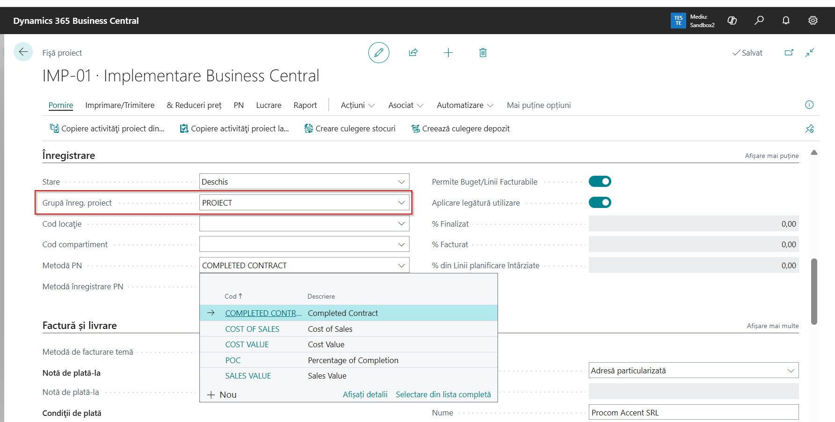Image resolution: width=835 pixels, height=422 pixels.
Task: Click the pencil edit icon
Action: [379, 52]
